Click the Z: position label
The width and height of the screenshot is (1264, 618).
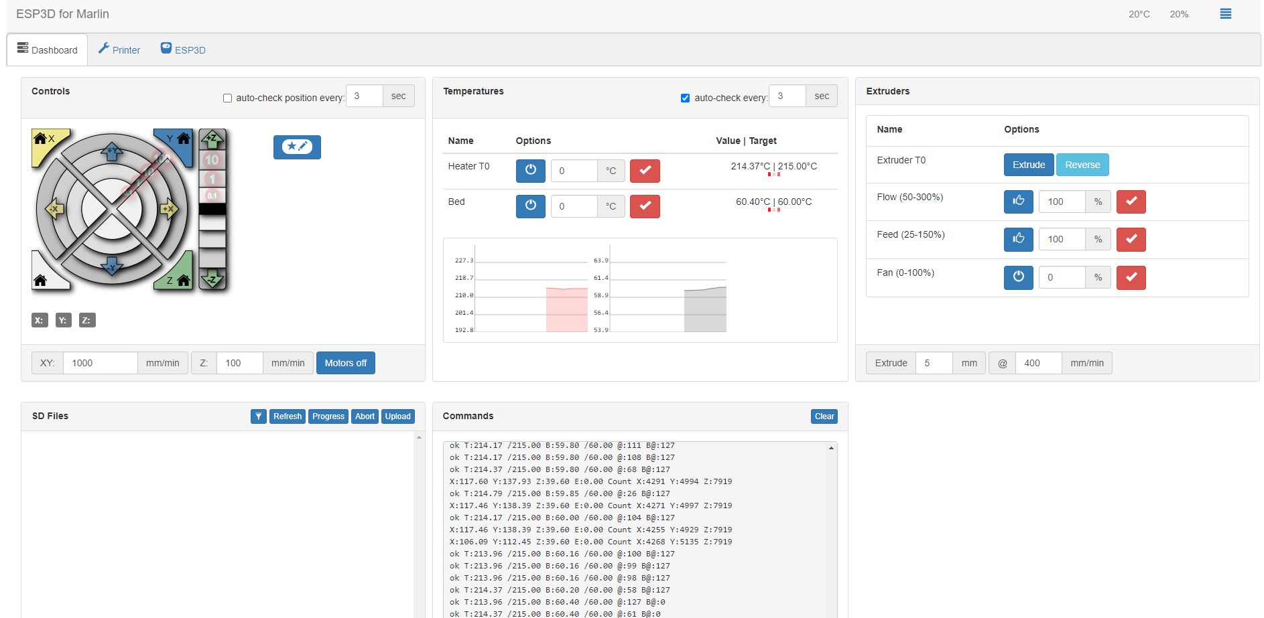point(87,320)
